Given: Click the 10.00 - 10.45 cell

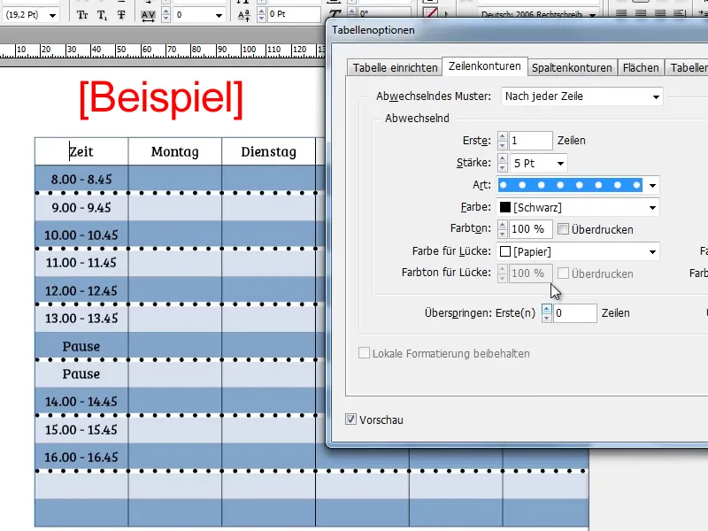Looking at the screenshot, I should tap(81, 235).
